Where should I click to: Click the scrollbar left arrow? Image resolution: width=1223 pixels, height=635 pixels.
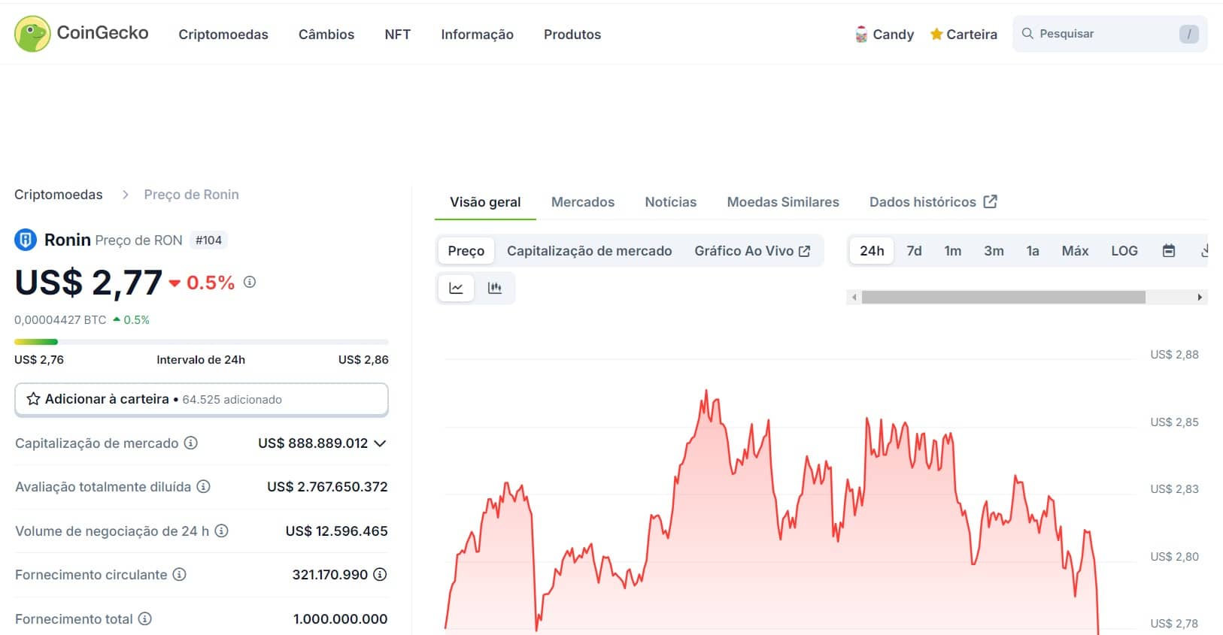point(854,298)
